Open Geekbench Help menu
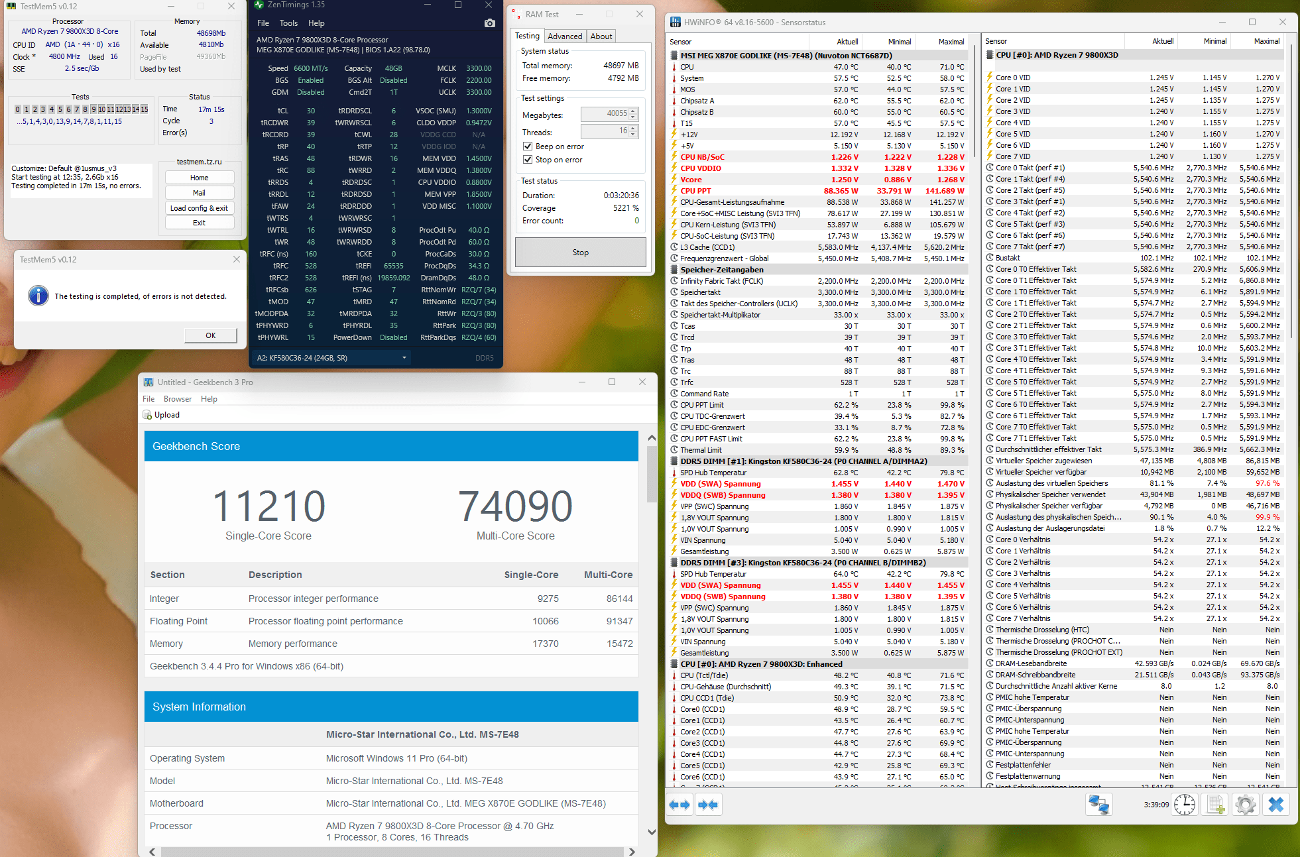 [209, 399]
